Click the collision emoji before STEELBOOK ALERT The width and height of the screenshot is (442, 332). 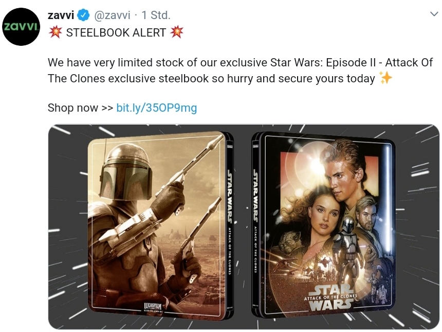coord(56,32)
